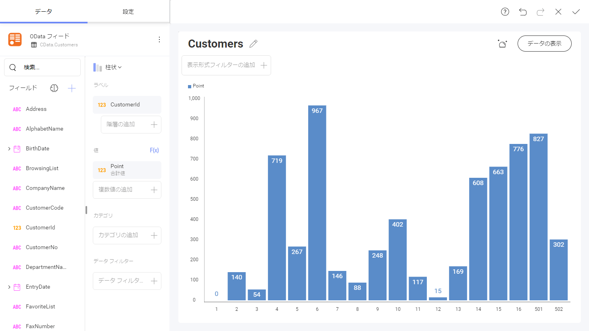Confirm changes with the checkmark icon
This screenshot has height=331, width=589.
pyautogui.click(x=576, y=12)
